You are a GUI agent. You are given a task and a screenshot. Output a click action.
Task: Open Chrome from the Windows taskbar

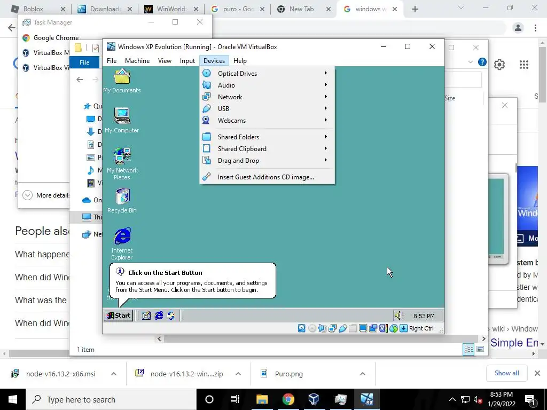click(288, 399)
